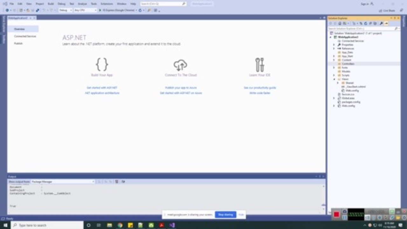
Task: Open IIS Express browser target dropdown arrow
Action: tap(136, 10)
